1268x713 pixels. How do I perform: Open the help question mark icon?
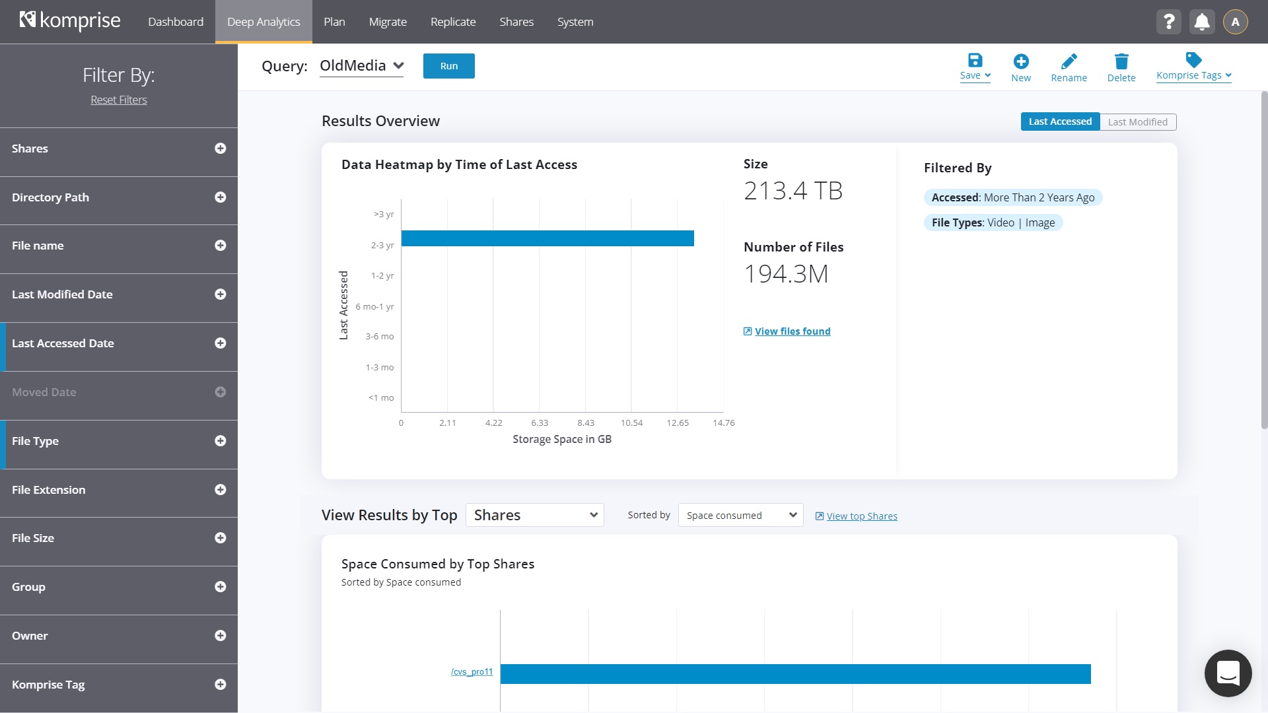[x=1168, y=22]
